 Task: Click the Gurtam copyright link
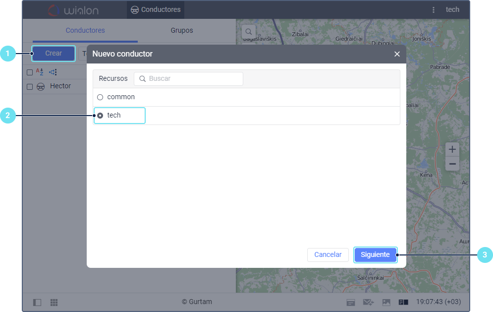197,302
